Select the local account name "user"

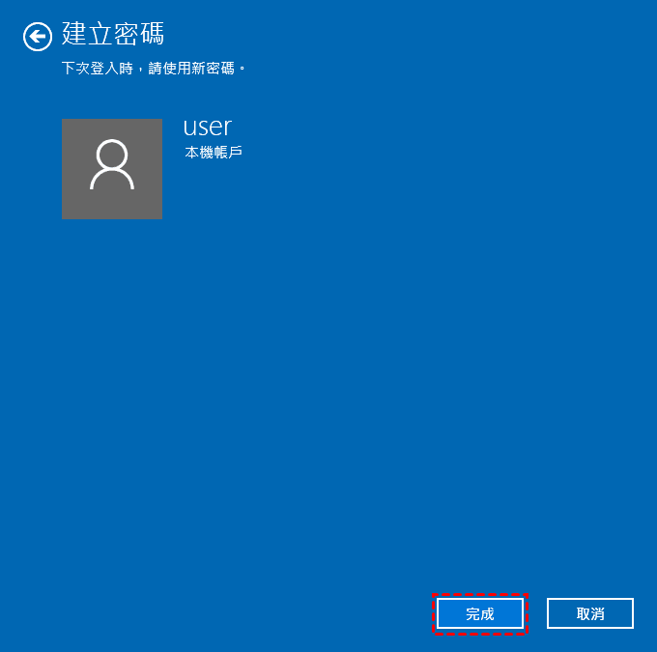point(208,127)
